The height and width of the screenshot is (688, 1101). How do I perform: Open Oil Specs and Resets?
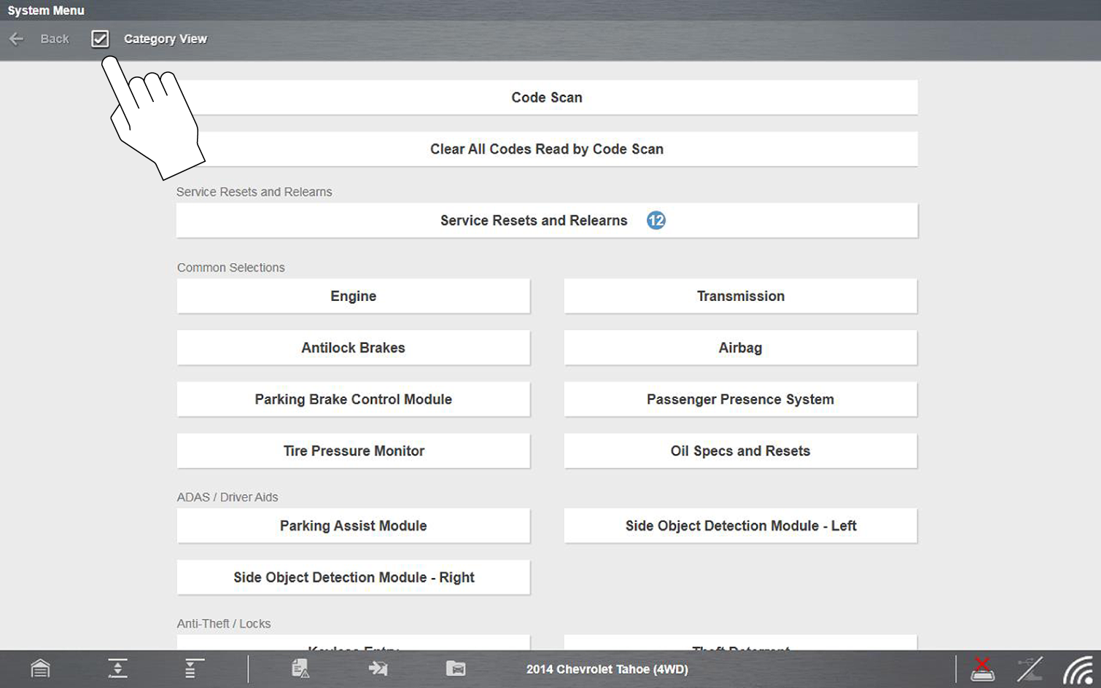(x=740, y=451)
